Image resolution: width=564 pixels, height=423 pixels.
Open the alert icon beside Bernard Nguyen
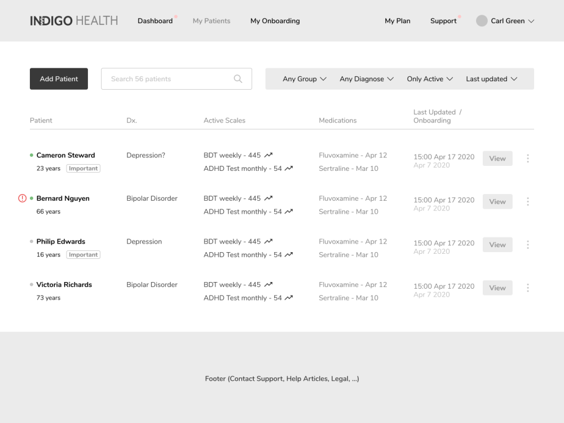tap(21, 198)
